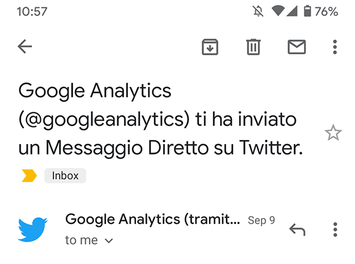Archive this email with the box icon
This screenshot has width=355, height=264.
210,47
